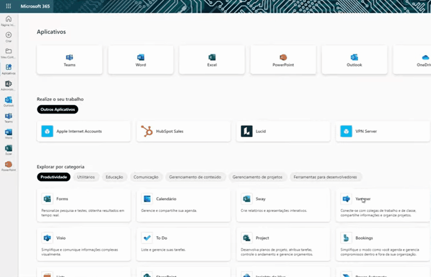Open the Sway app card

coord(283,205)
